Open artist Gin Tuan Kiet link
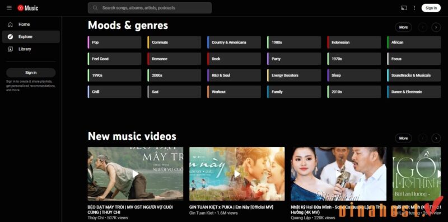448x222 pixels. click(x=202, y=213)
